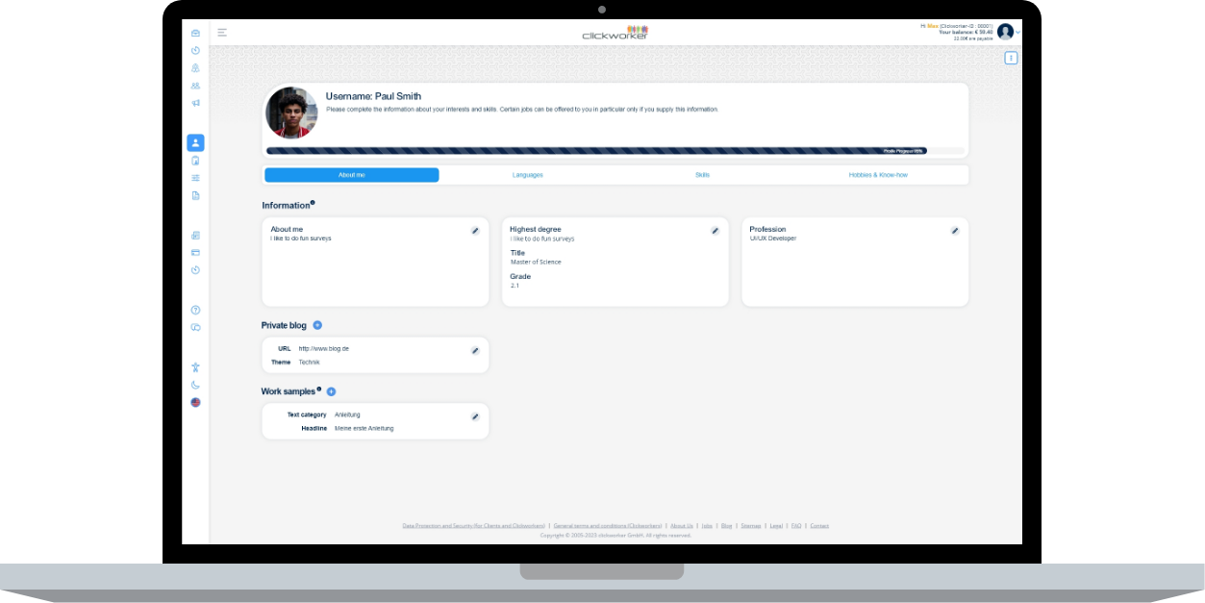Open the document icon in the left sidebar
Viewport: 1205px width, 603px height.
[195, 193]
